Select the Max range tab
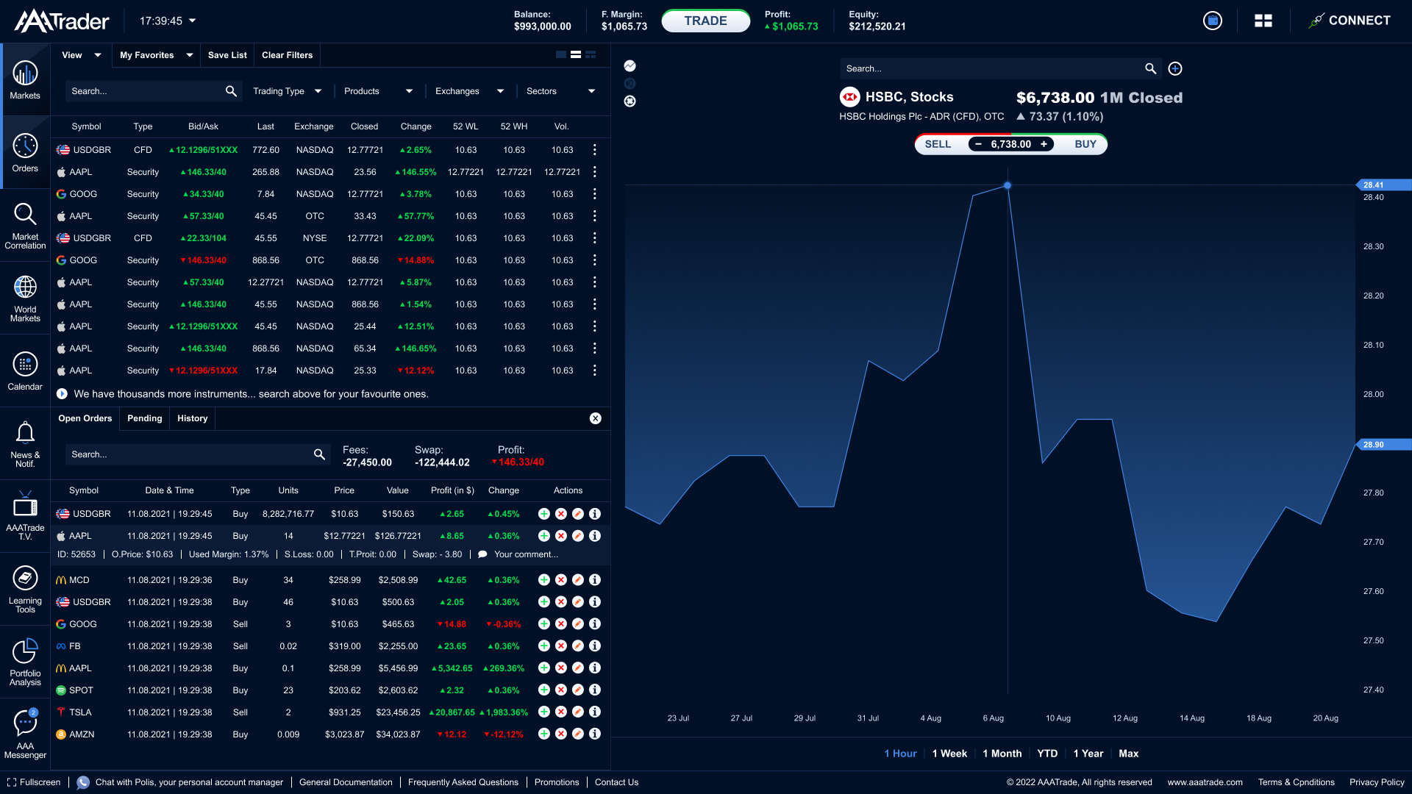 (x=1128, y=754)
